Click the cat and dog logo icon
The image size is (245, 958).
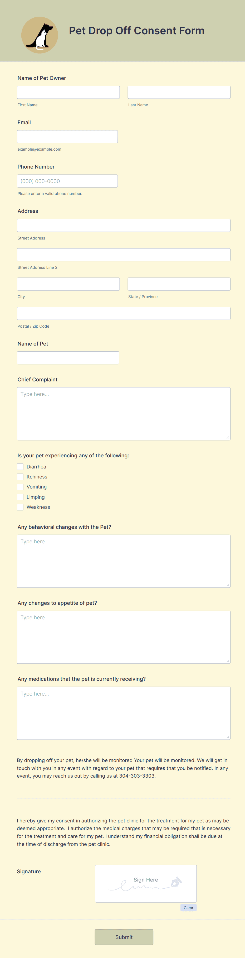pos(39,34)
